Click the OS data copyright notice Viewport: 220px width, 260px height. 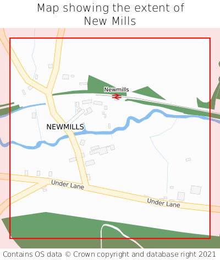pos(109,254)
